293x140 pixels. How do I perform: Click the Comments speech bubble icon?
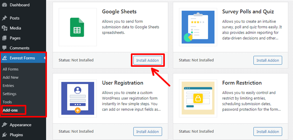click(x=5, y=48)
